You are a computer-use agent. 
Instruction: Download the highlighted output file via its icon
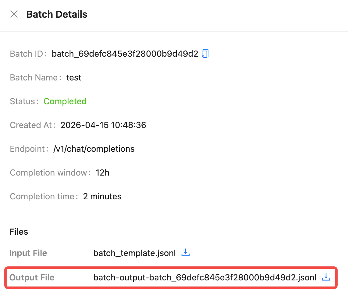pos(326,277)
